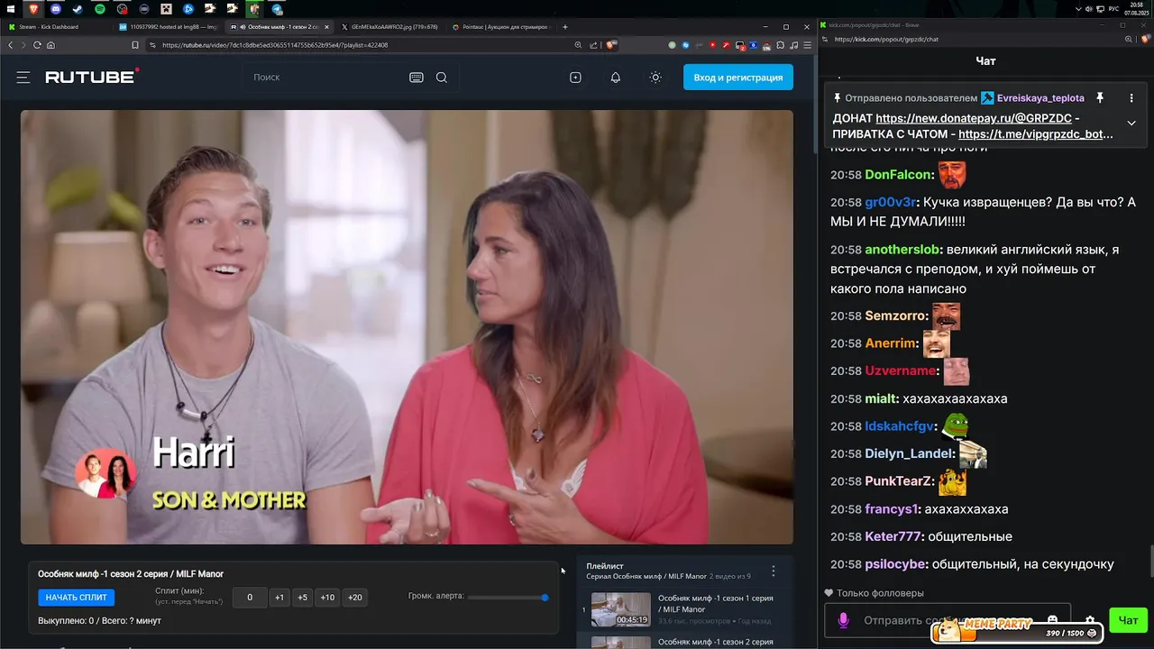
Task: Open the Brave main menu icon
Action: [807, 45]
